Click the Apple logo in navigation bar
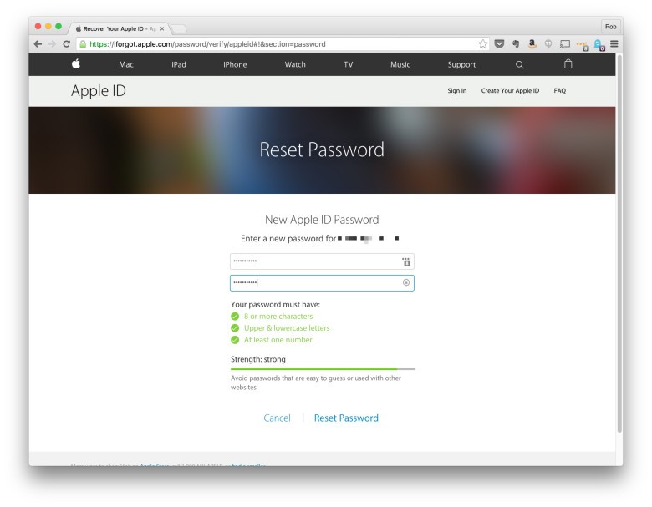 (76, 64)
